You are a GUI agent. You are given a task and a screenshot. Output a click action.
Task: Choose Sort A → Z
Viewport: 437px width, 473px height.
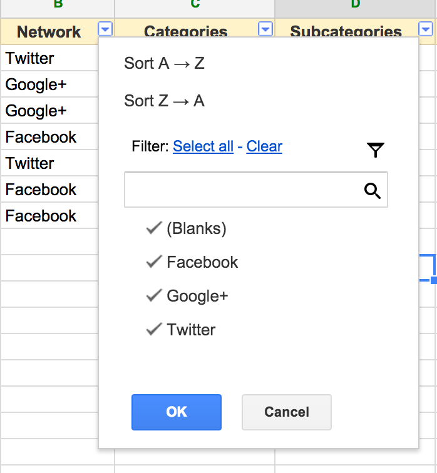click(165, 63)
